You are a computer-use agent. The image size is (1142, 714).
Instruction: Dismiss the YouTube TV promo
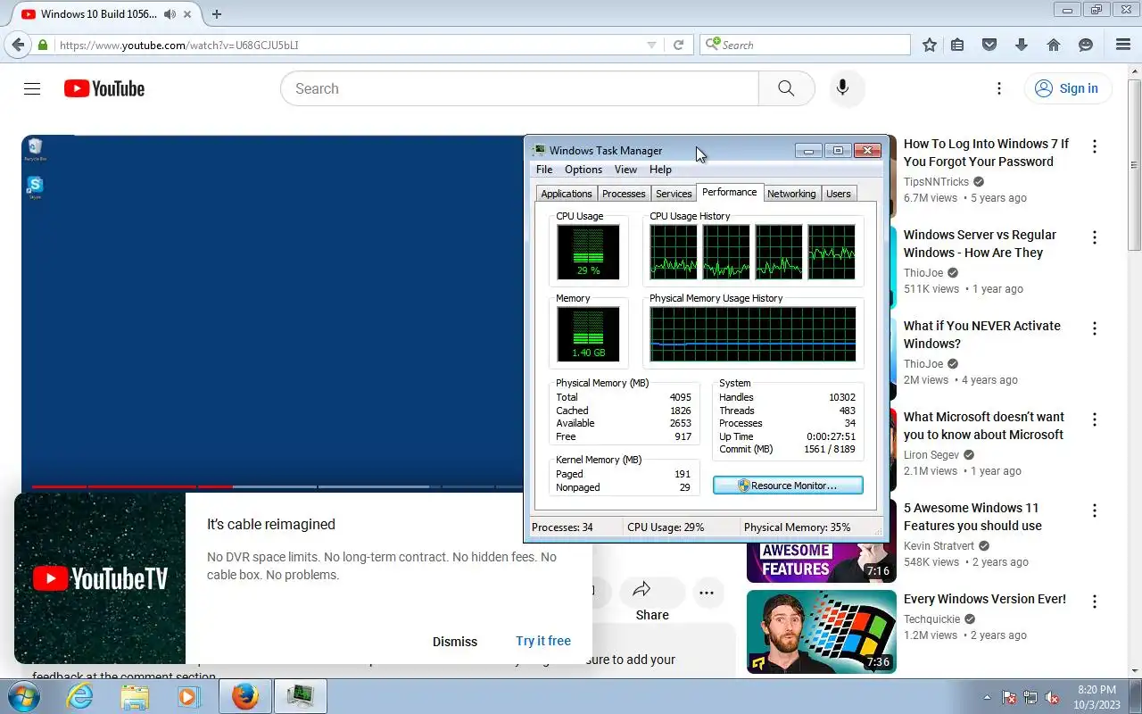coord(455,642)
